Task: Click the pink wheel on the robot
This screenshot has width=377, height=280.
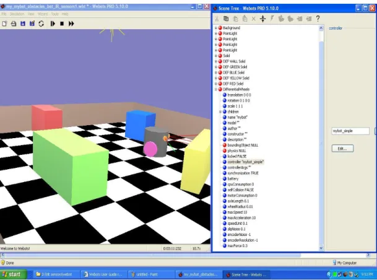Action: [x=150, y=149]
